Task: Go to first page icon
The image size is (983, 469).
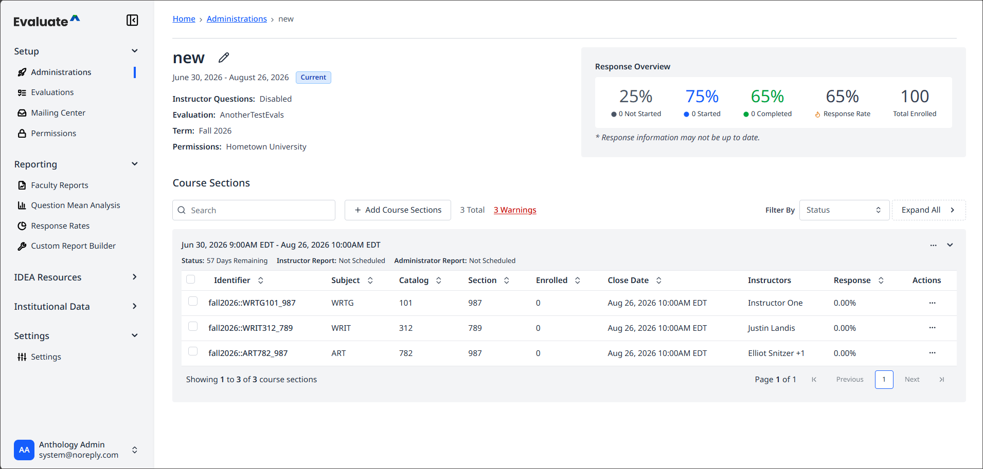Action: 814,380
